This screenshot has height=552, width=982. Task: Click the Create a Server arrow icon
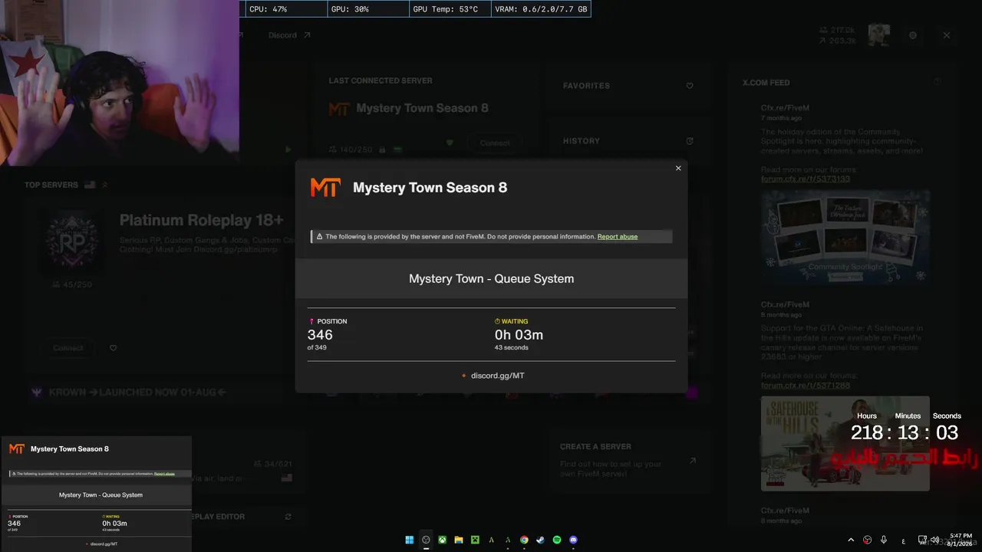(692, 461)
